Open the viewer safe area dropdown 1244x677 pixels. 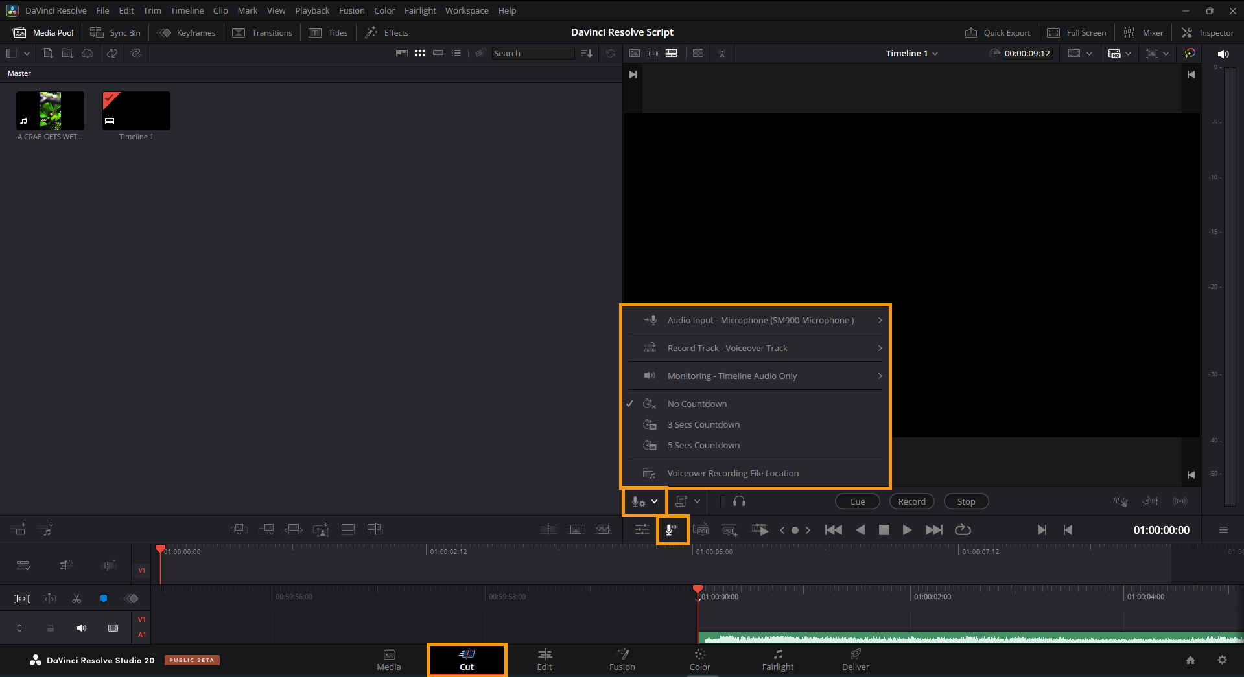point(1080,53)
